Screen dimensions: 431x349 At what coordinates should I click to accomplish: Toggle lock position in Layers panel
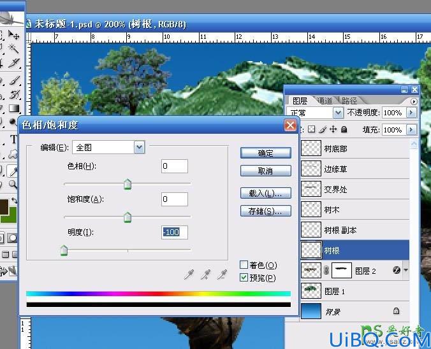pyautogui.click(x=333, y=129)
